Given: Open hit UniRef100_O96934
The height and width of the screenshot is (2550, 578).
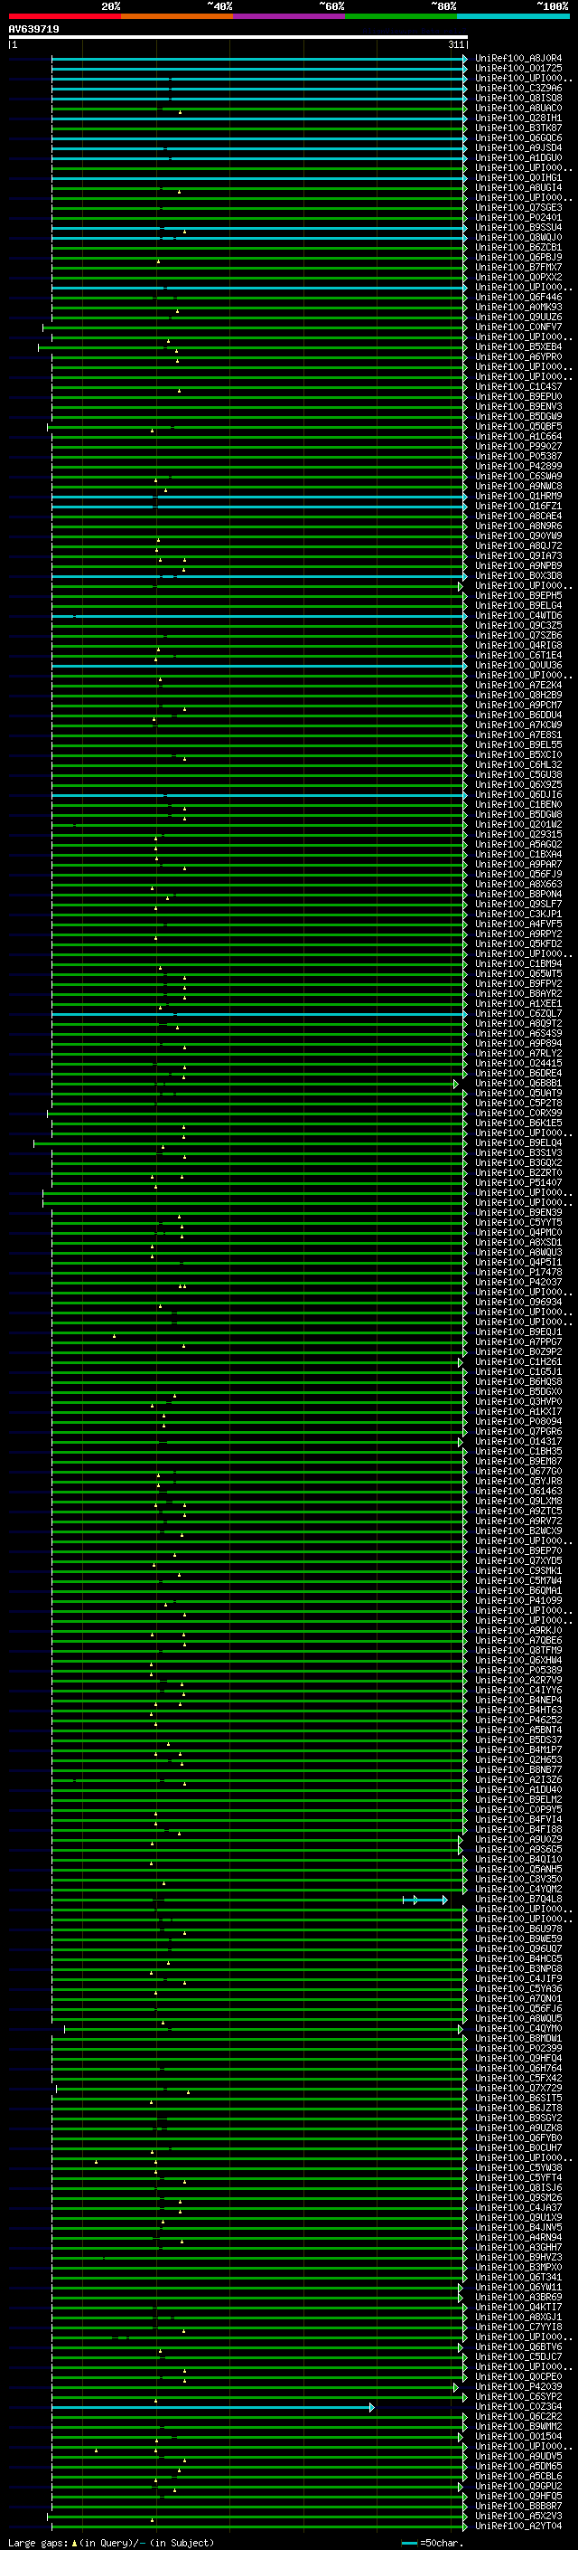Looking at the screenshot, I should point(518,1303).
